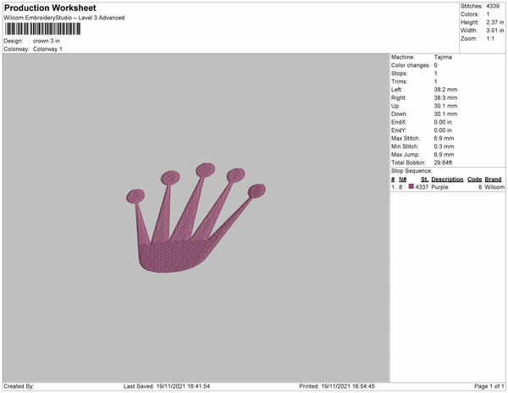
Task: Click the Height value 2.37 in
Action: coord(495,22)
